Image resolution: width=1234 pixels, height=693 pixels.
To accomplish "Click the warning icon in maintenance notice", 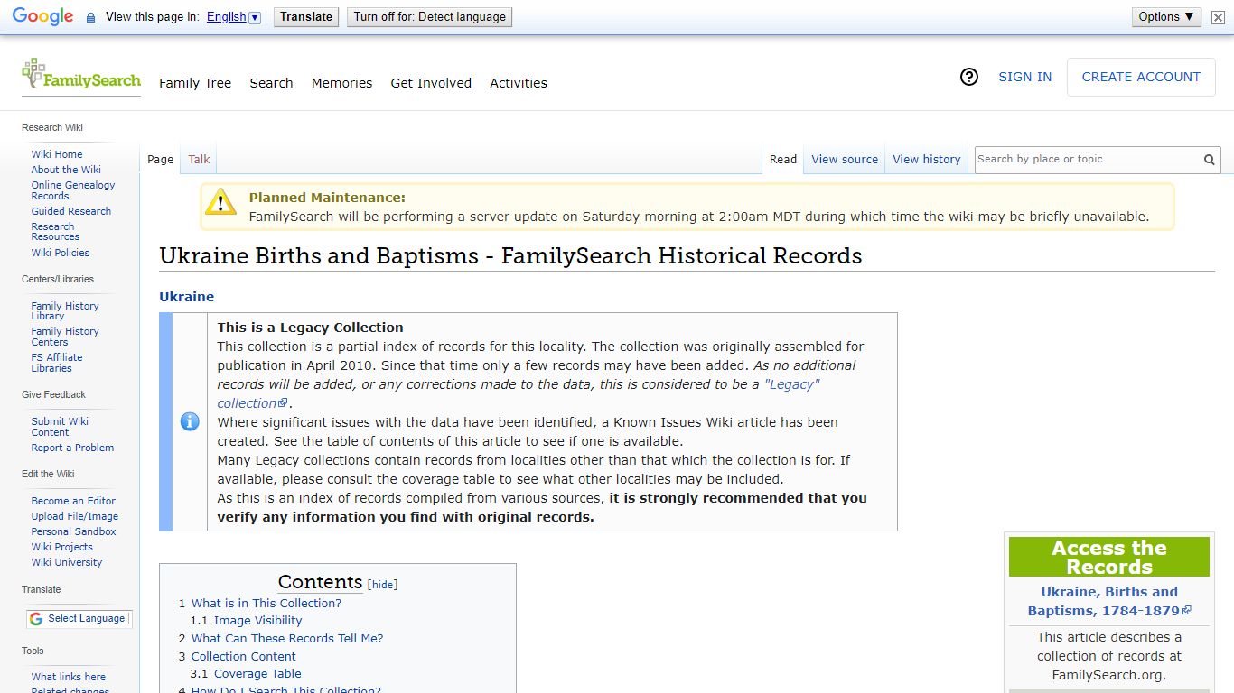I will (220, 203).
